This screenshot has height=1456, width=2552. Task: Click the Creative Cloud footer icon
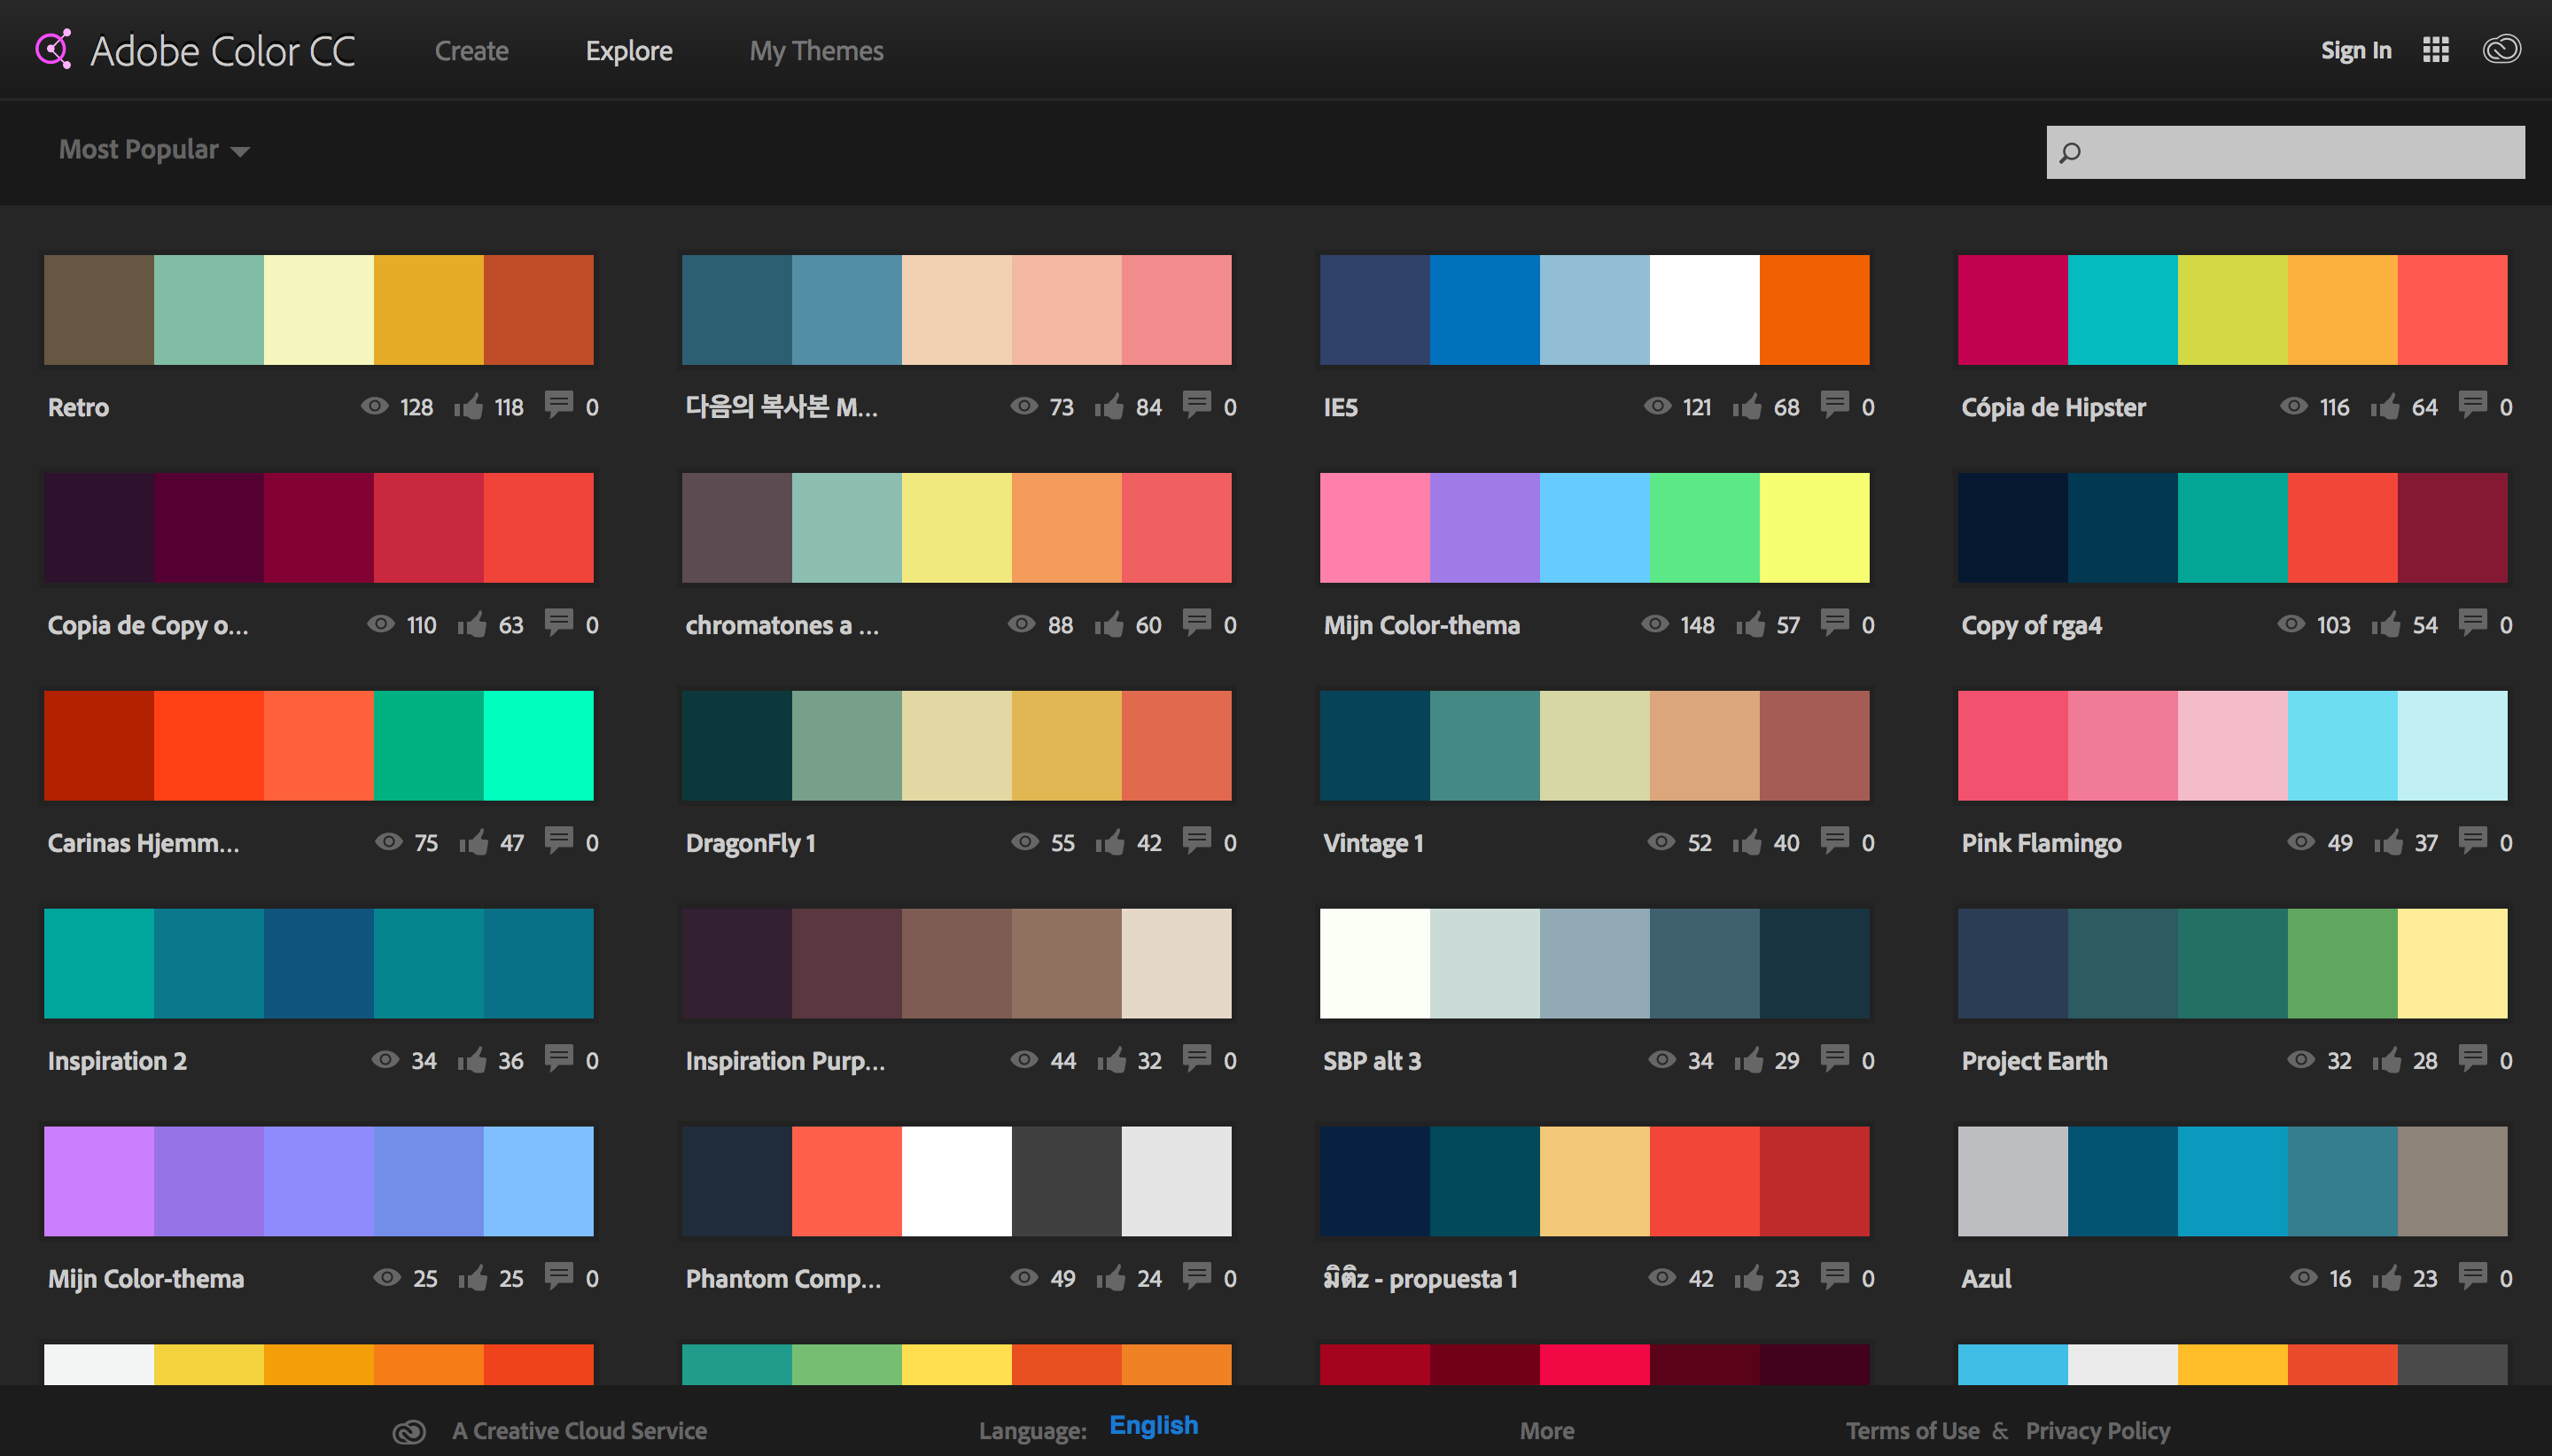pos(408,1432)
